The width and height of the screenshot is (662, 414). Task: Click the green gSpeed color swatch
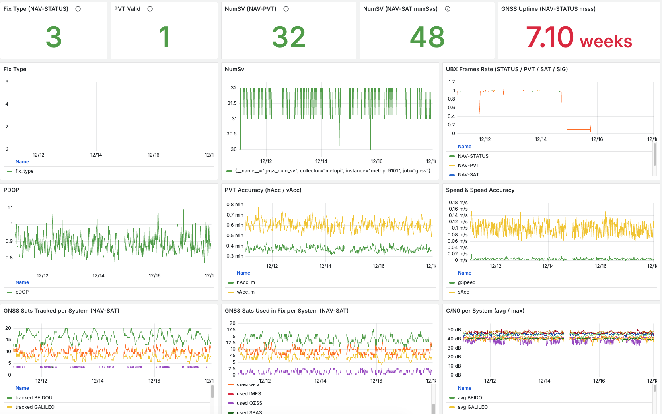click(x=452, y=282)
